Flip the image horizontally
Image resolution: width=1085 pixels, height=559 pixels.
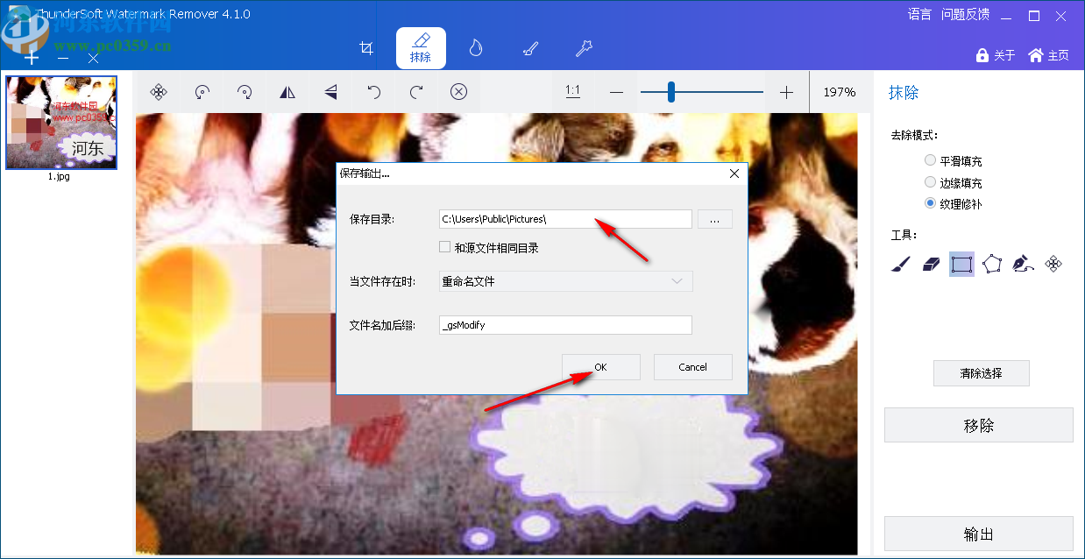click(x=287, y=92)
